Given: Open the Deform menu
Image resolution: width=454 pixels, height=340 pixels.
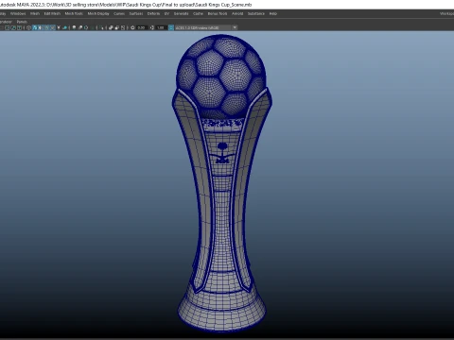Looking at the screenshot, I should pyautogui.click(x=153, y=13).
